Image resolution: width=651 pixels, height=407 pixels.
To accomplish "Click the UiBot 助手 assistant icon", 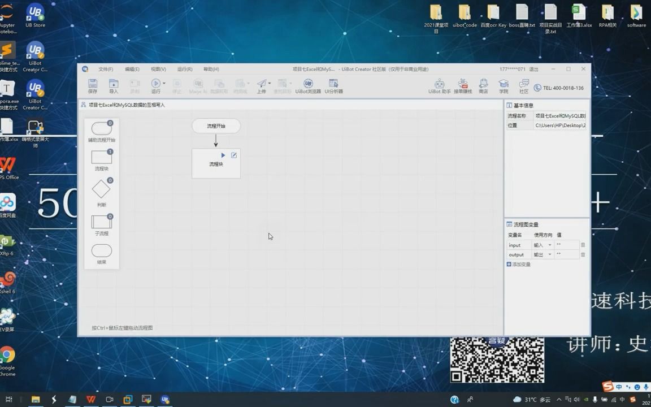I will pos(439,85).
